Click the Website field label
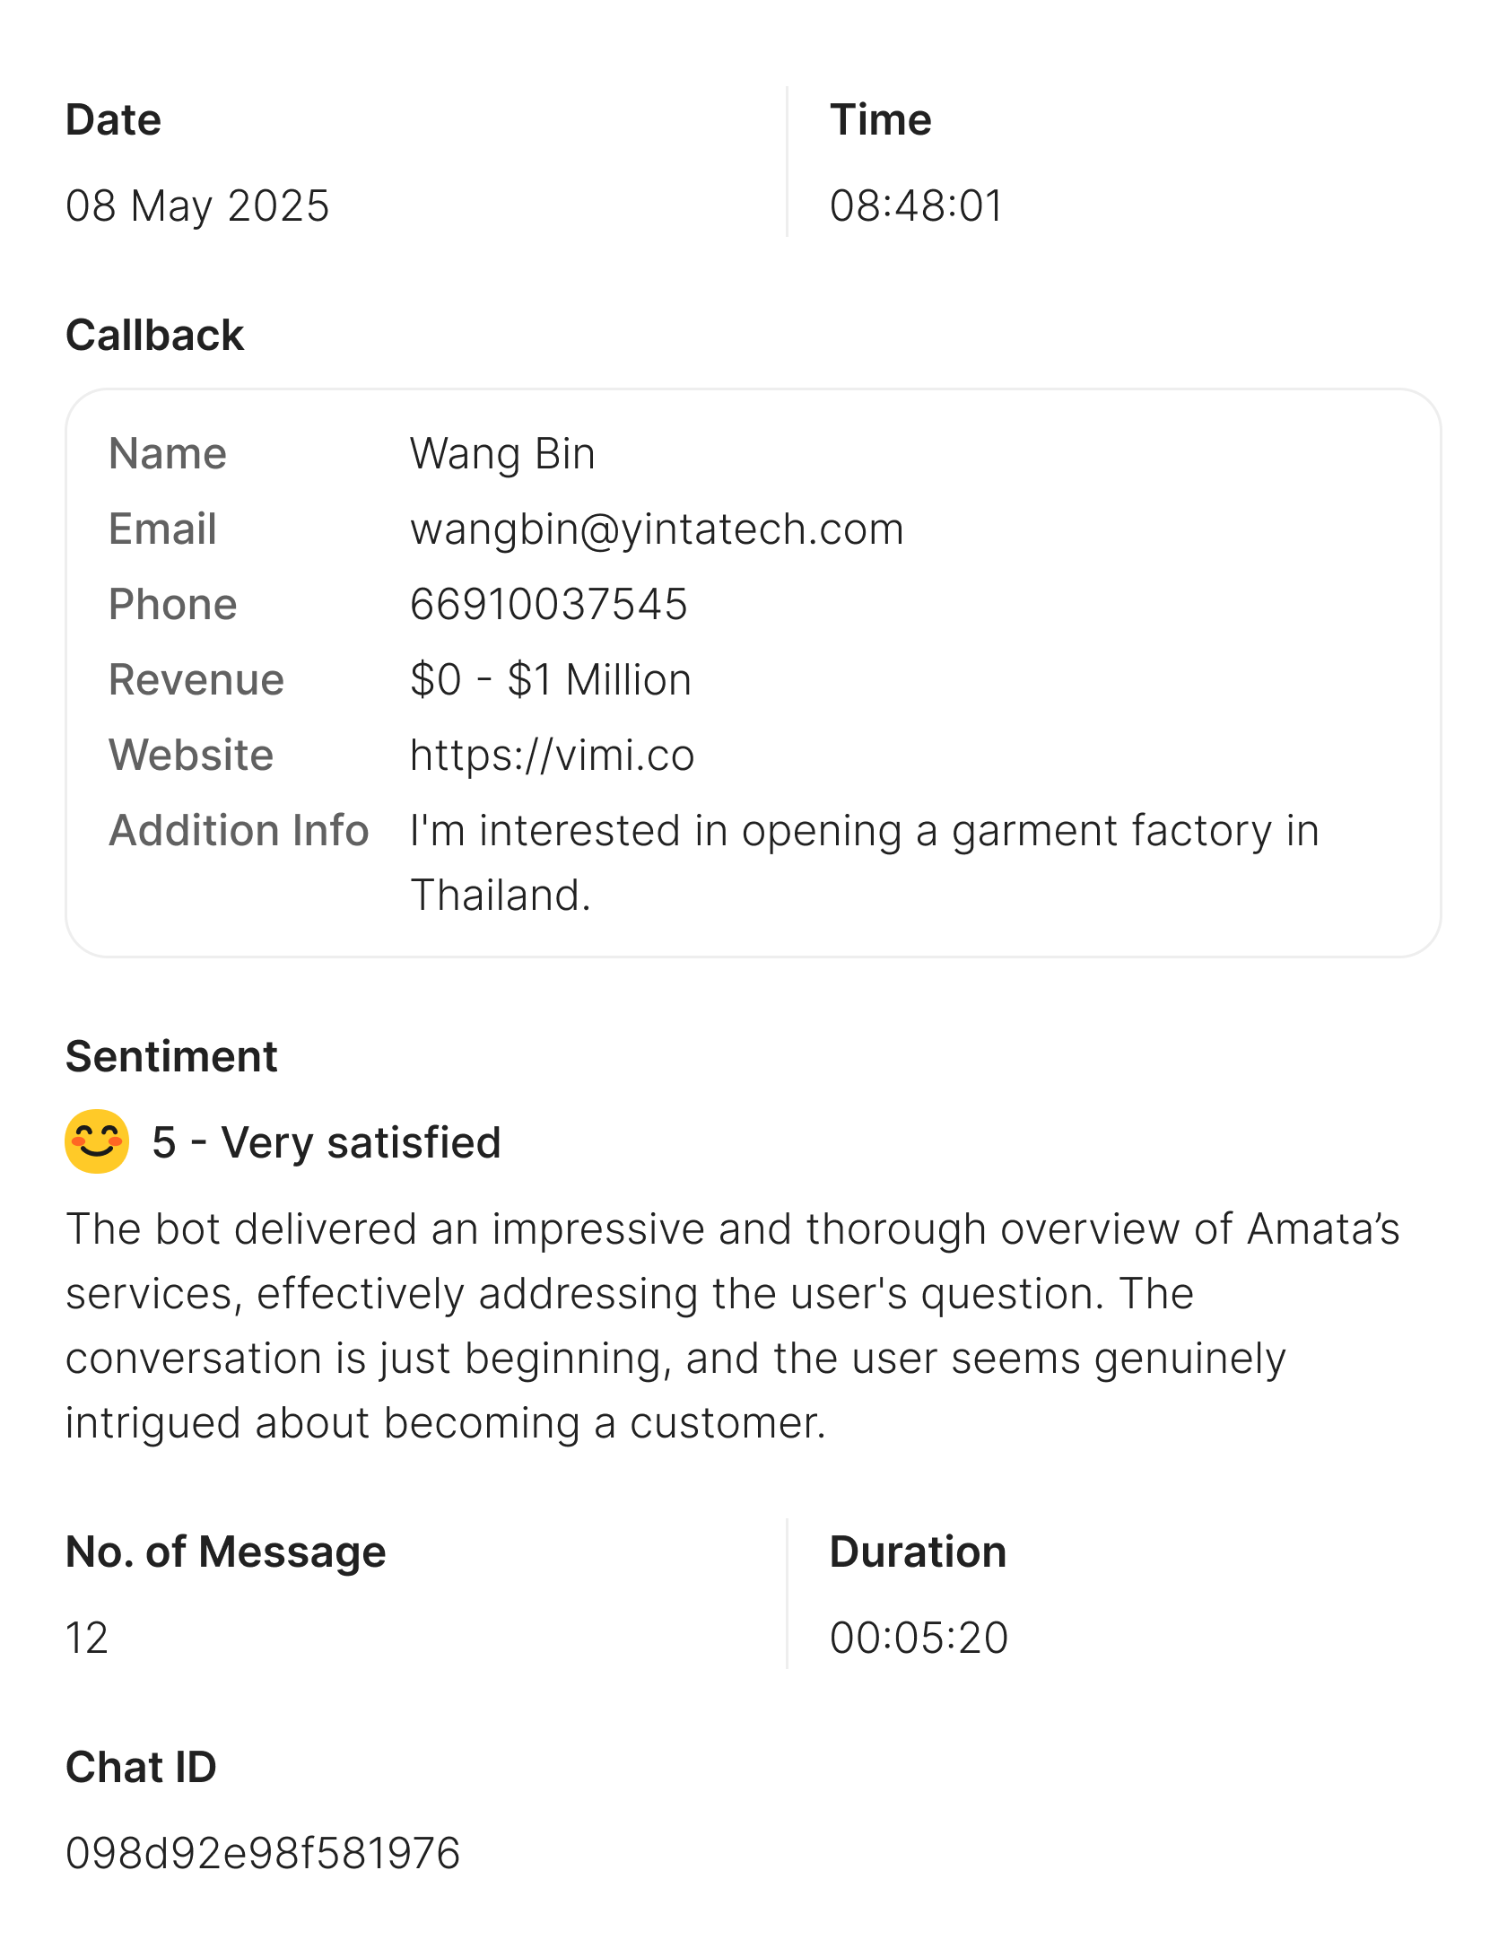This screenshot has width=1507, height=1949. (191, 755)
